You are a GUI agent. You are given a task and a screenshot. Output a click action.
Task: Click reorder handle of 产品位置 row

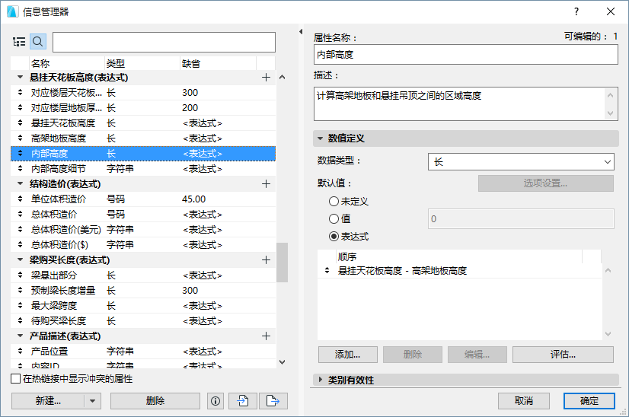click(20, 352)
